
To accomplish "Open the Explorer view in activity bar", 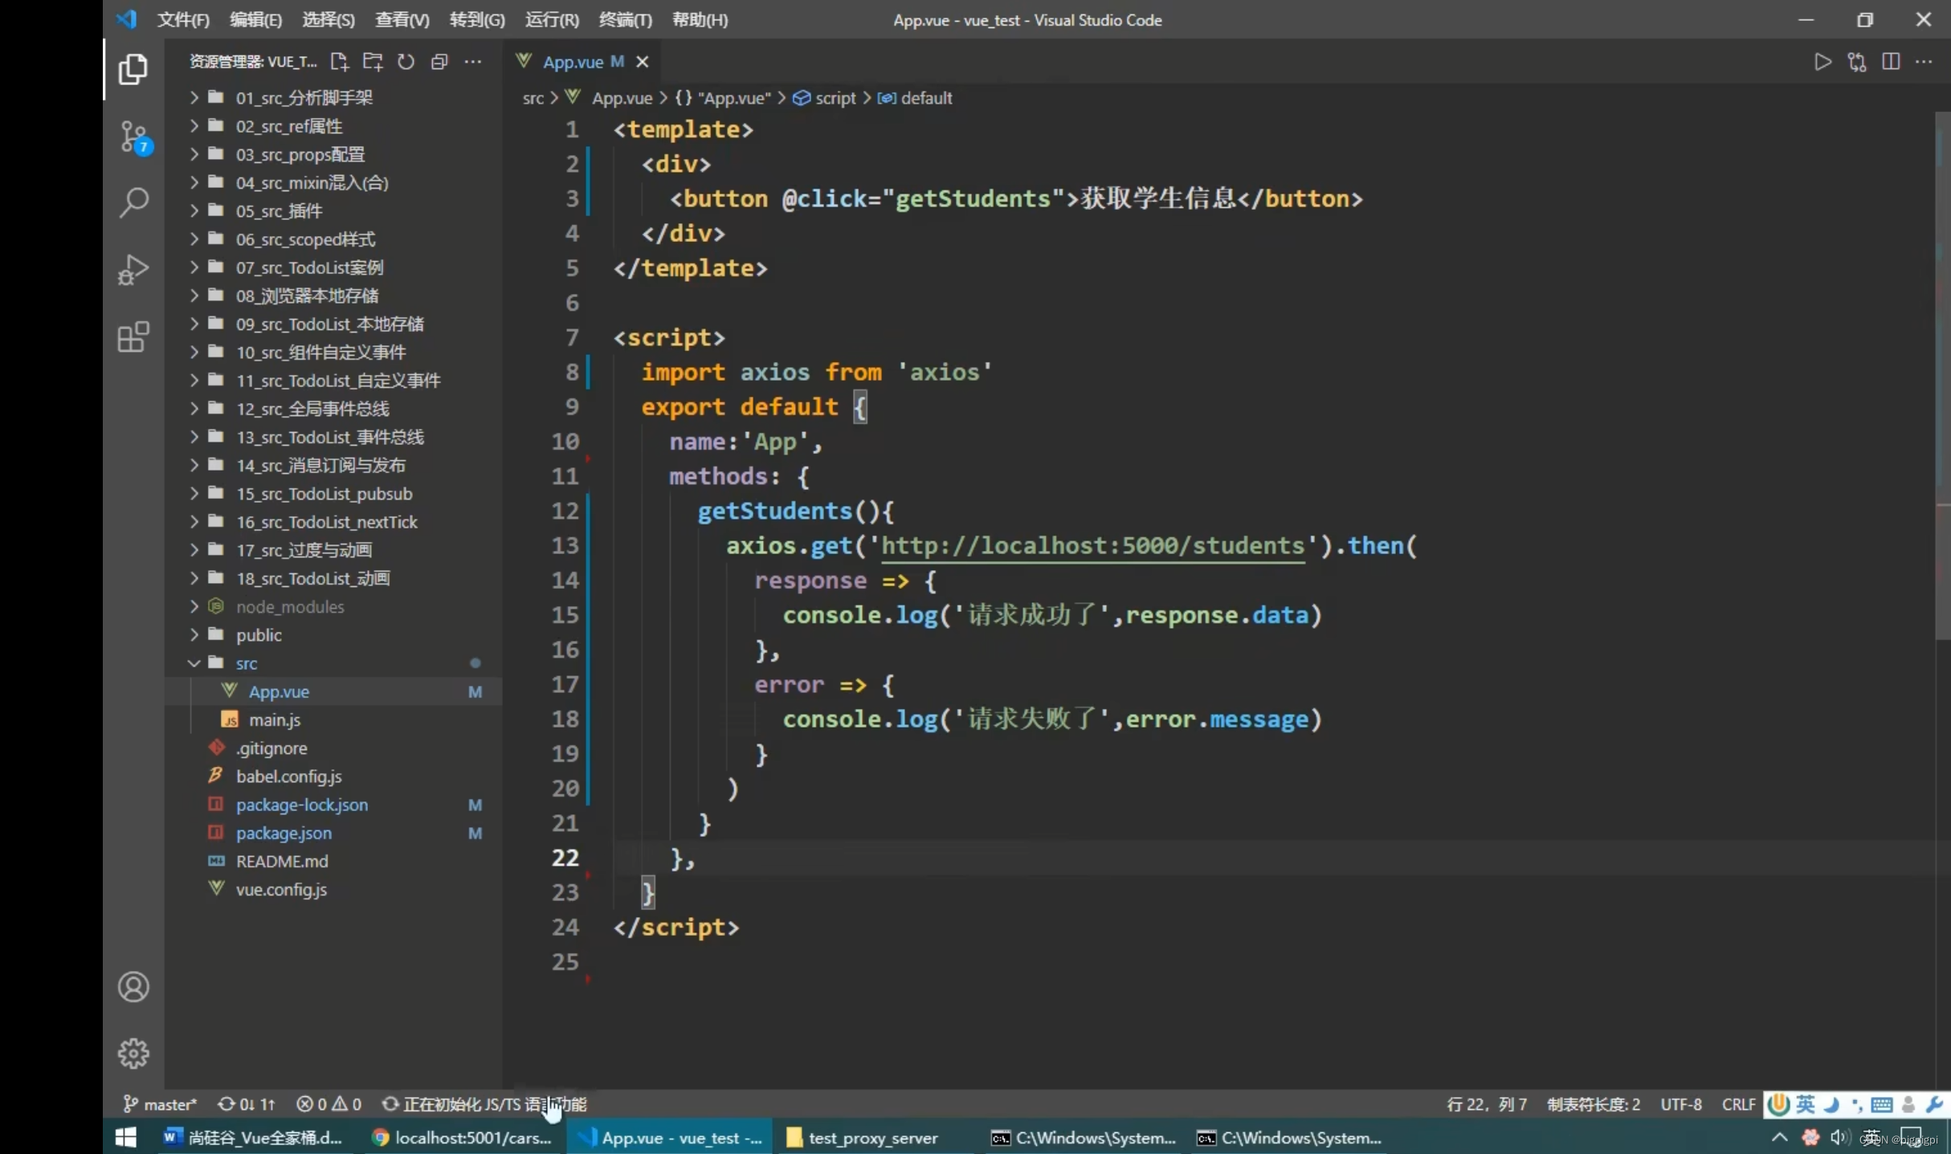I will tap(133, 69).
